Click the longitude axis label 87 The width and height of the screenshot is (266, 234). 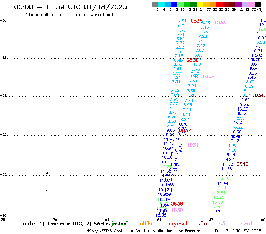211,220
